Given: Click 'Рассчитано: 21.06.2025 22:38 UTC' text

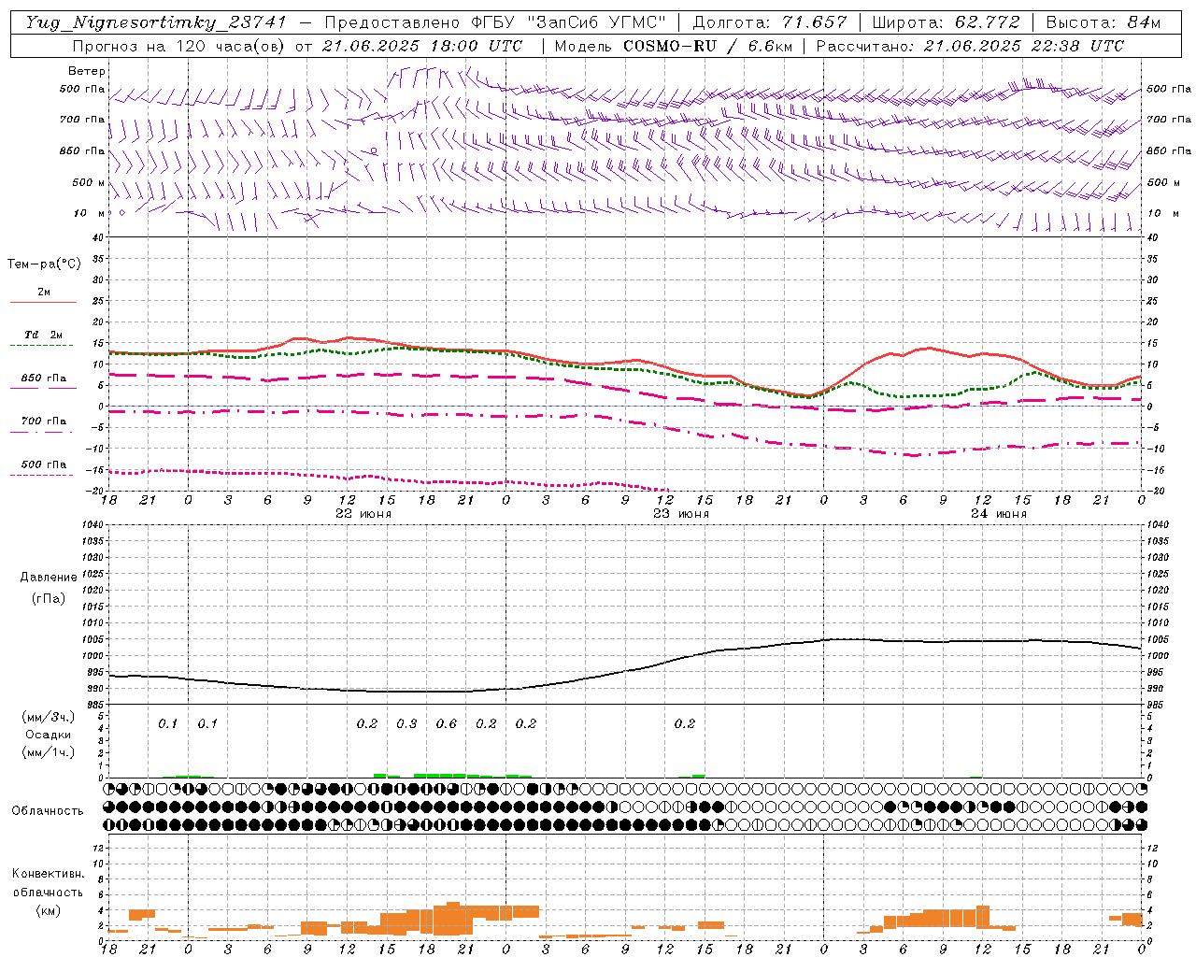Looking at the screenshot, I should tap(970, 46).
